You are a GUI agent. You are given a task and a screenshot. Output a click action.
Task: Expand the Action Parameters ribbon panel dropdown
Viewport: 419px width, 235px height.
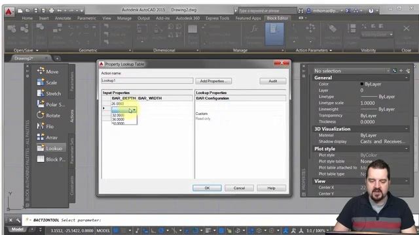tap(331, 50)
